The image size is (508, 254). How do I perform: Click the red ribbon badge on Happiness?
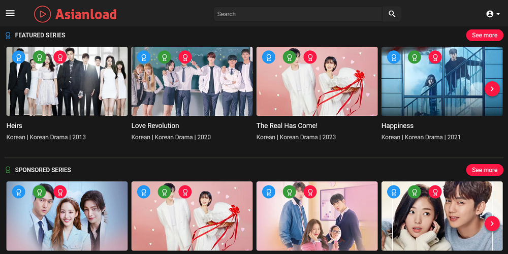pos(435,57)
